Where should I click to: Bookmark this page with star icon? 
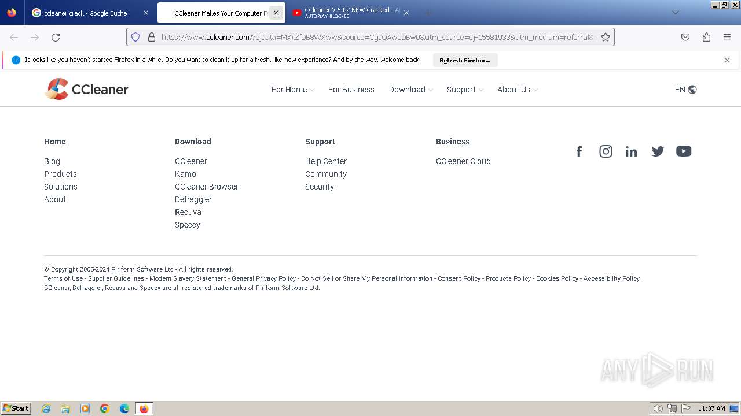[x=606, y=37]
